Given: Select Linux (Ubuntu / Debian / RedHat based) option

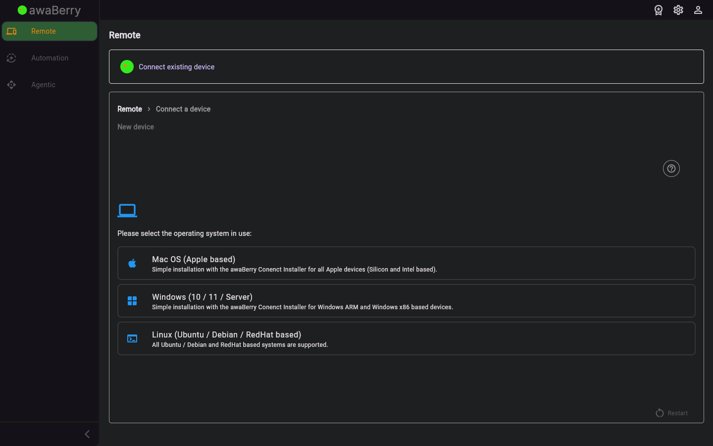Looking at the screenshot, I should 407,338.
